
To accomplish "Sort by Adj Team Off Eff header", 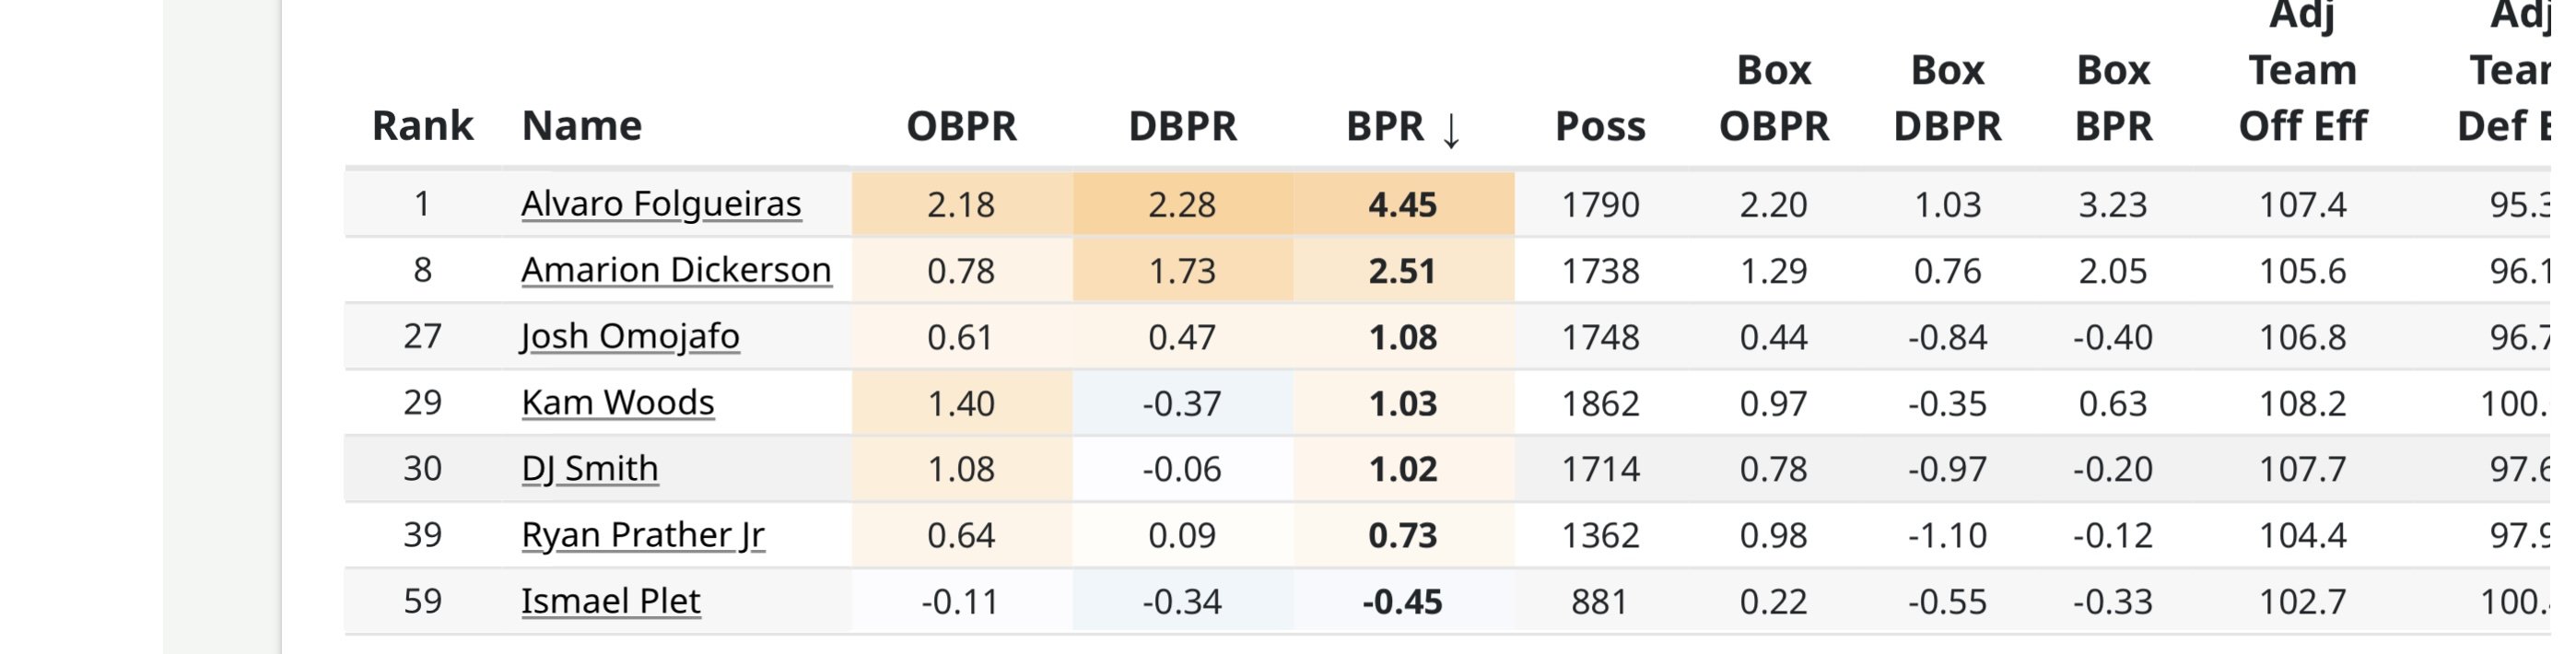I will [x=2302, y=72].
